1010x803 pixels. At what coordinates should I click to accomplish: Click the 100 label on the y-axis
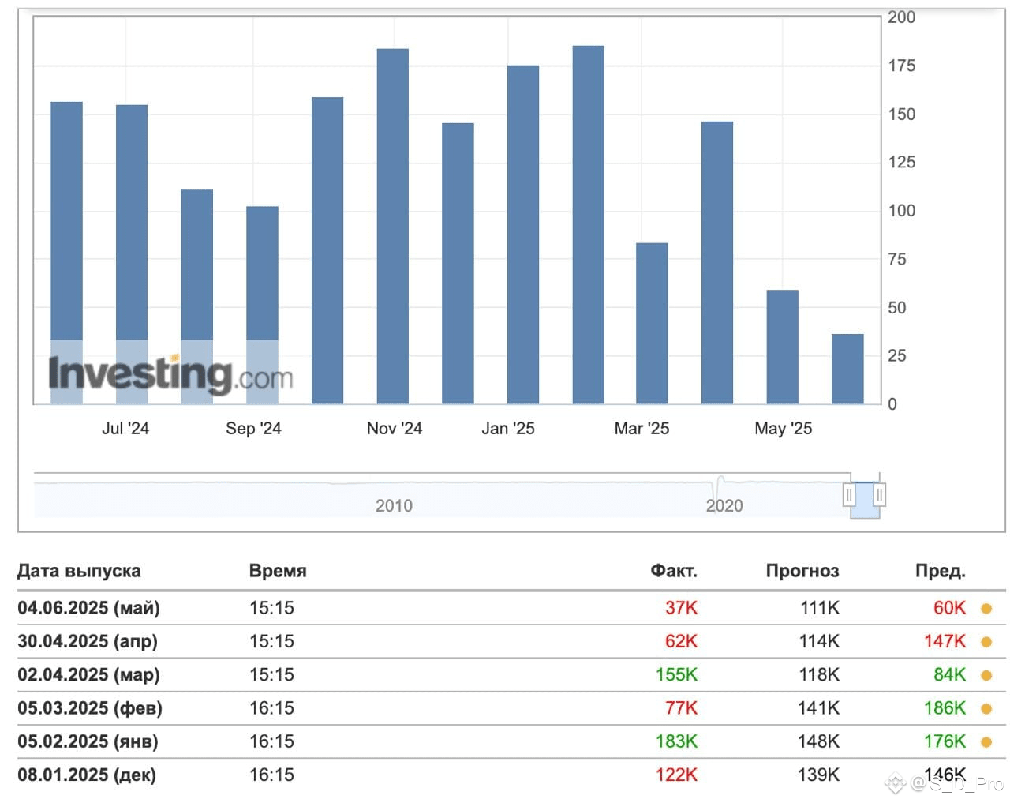click(x=901, y=211)
